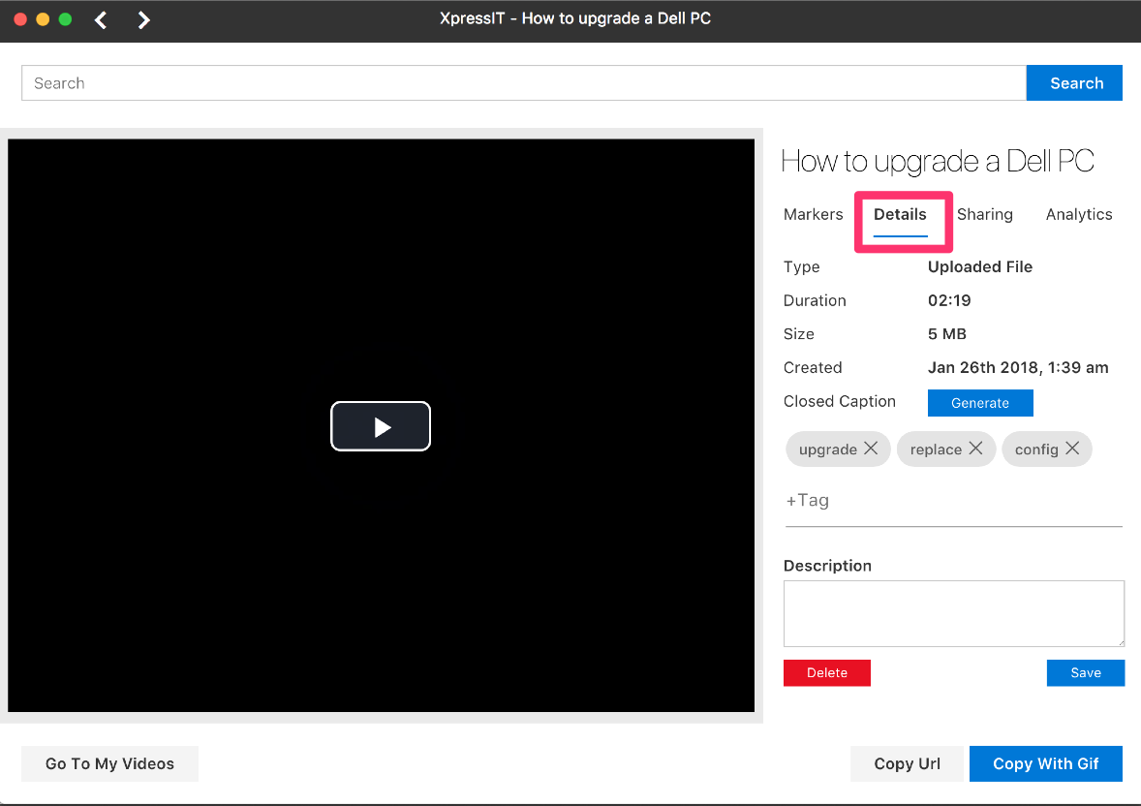Maximize window with the green button
The height and width of the screenshot is (806, 1141).
click(66, 19)
